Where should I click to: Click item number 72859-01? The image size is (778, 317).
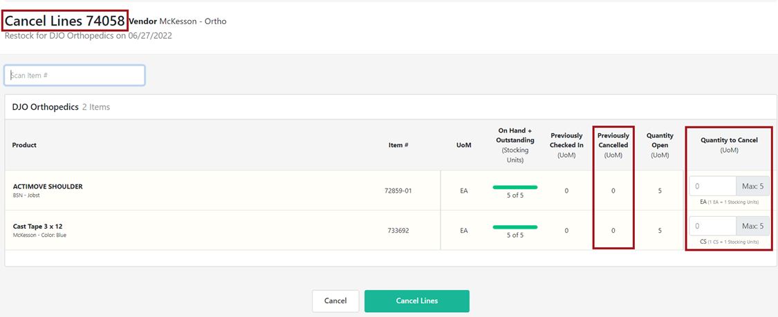pos(398,191)
